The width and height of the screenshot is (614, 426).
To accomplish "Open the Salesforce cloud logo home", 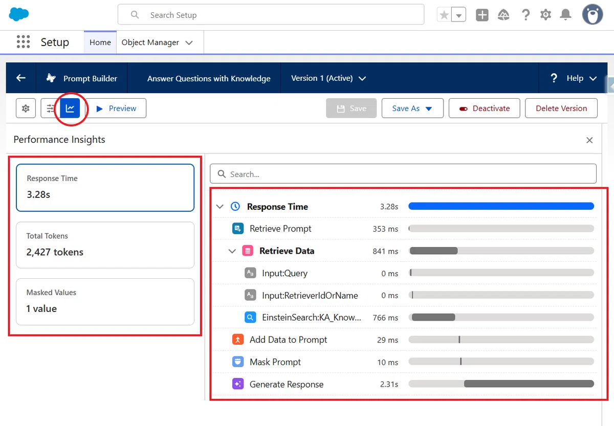I will tap(19, 14).
